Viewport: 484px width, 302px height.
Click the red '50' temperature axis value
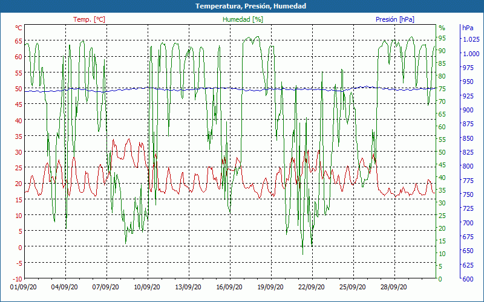[19, 89]
